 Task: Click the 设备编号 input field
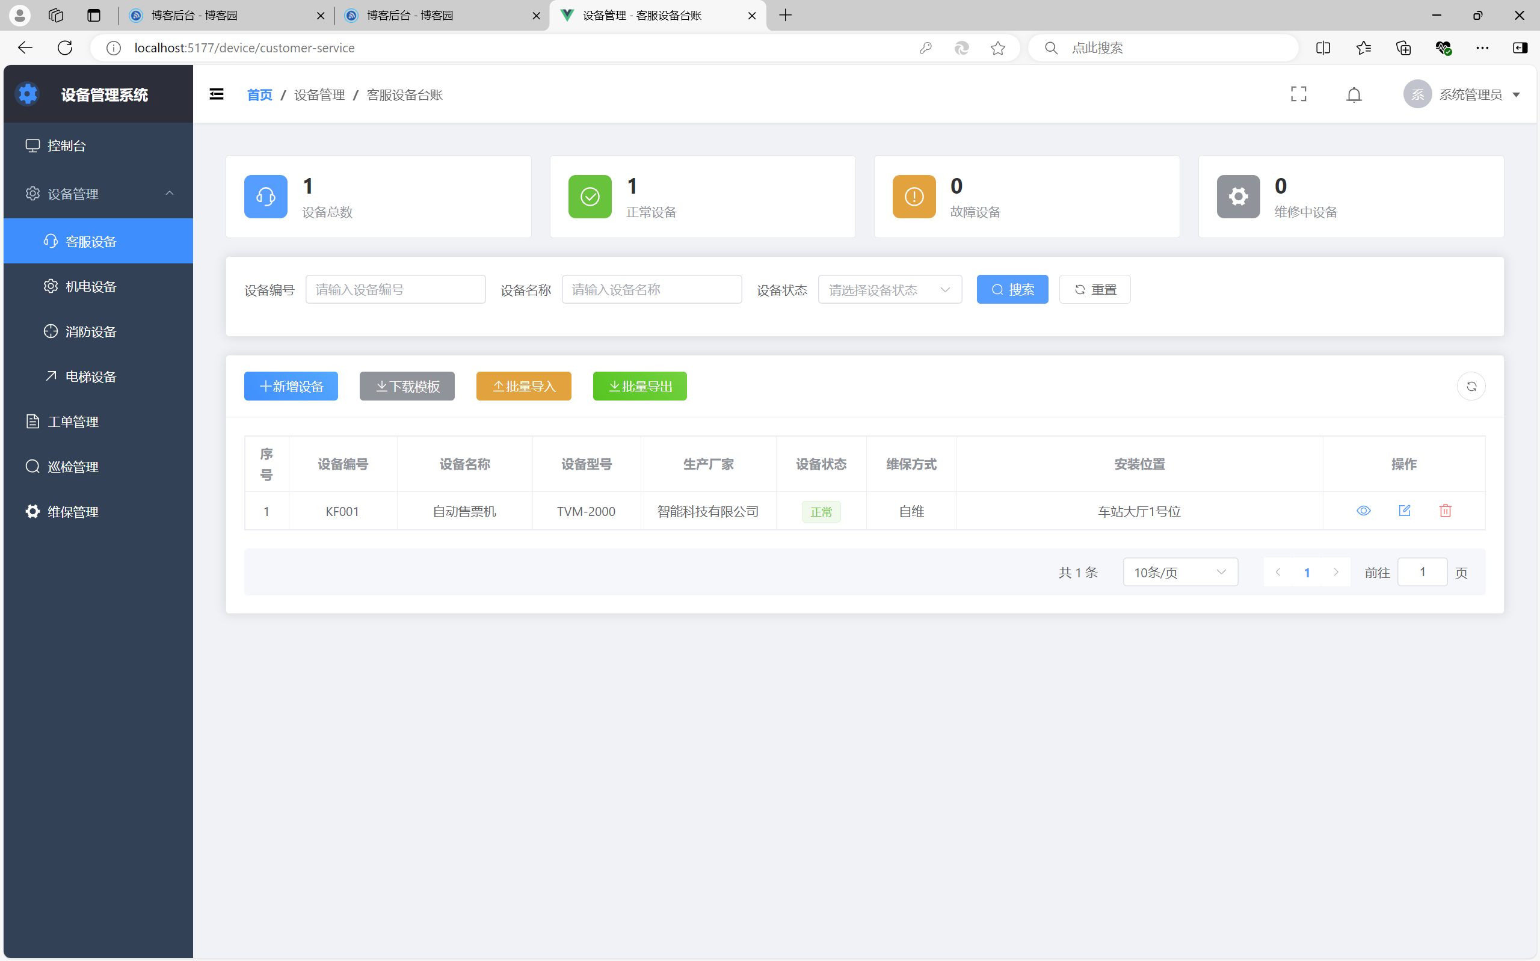[395, 290]
